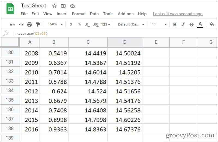Format cell as percent
This screenshot has height=142, width=218.
click(79, 24)
